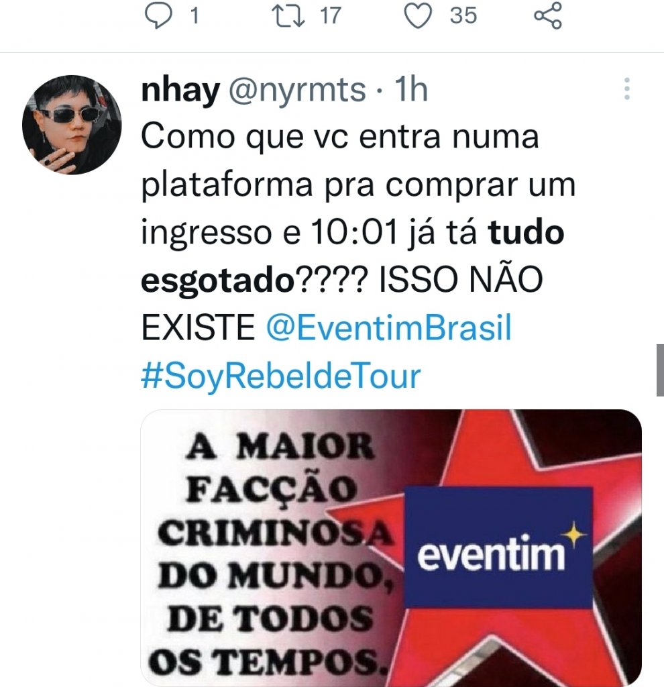Open the @nyrmts handle profile

coord(297,91)
